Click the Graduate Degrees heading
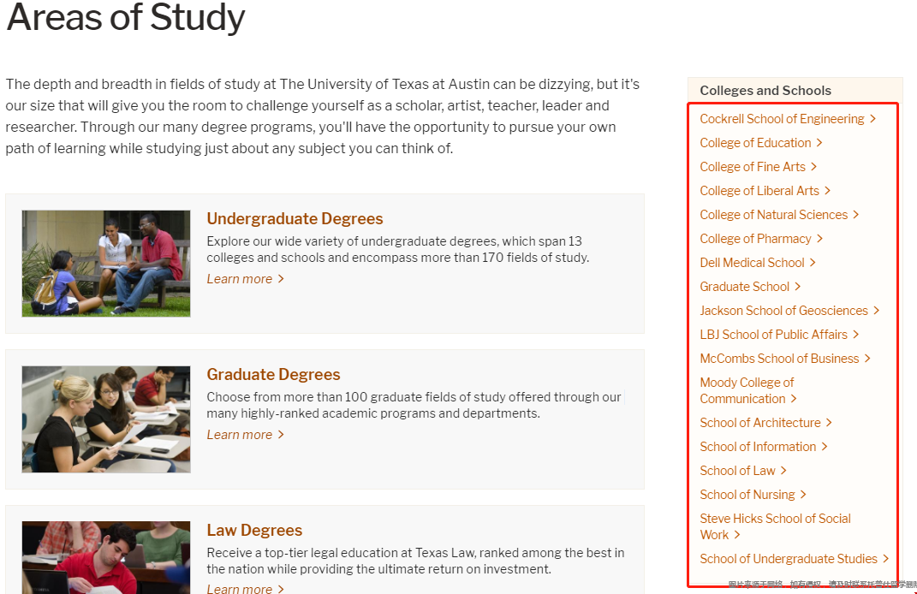This screenshot has height=594, width=917. (273, 374)
